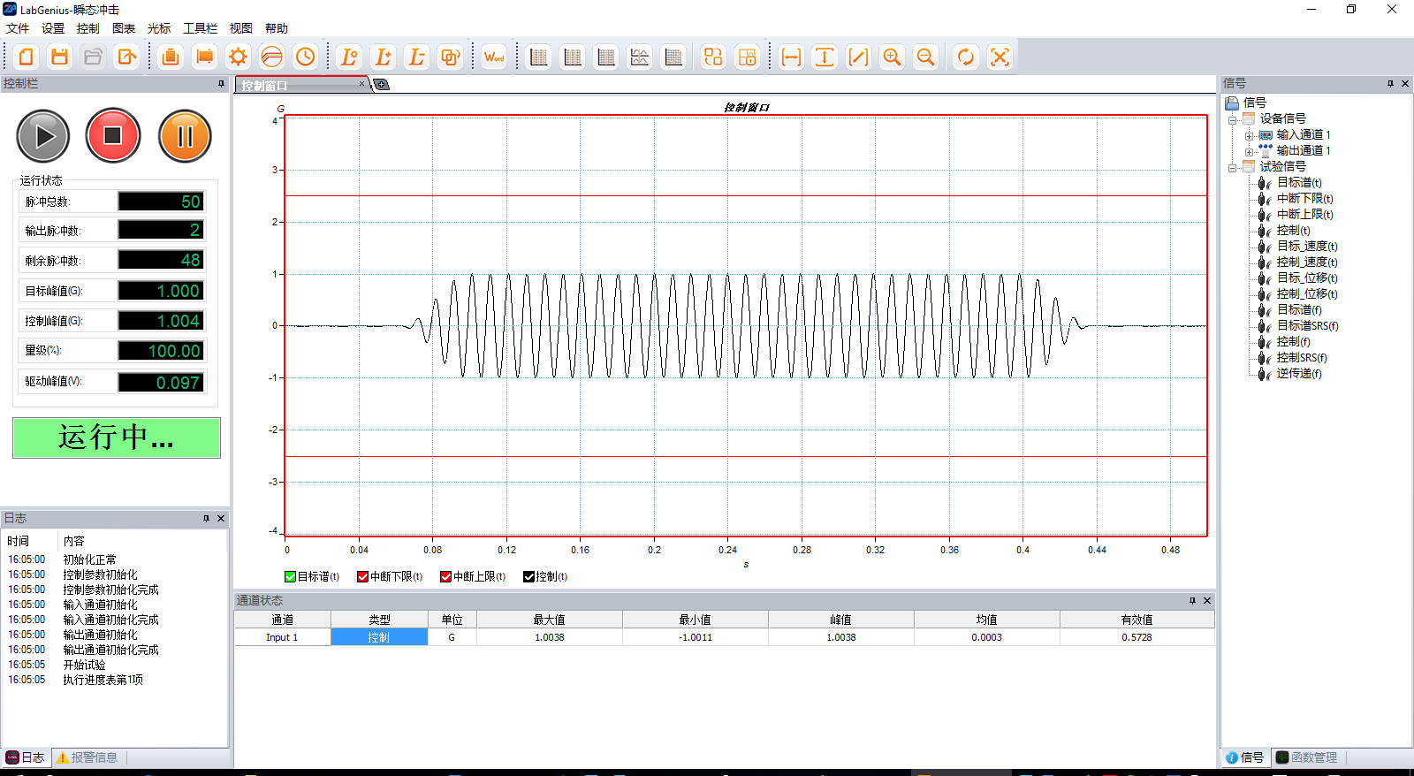The height and width of the screenshot is (776, 1414).
Task: Click the swap windows arrangement icon
Action: (713, 57)
